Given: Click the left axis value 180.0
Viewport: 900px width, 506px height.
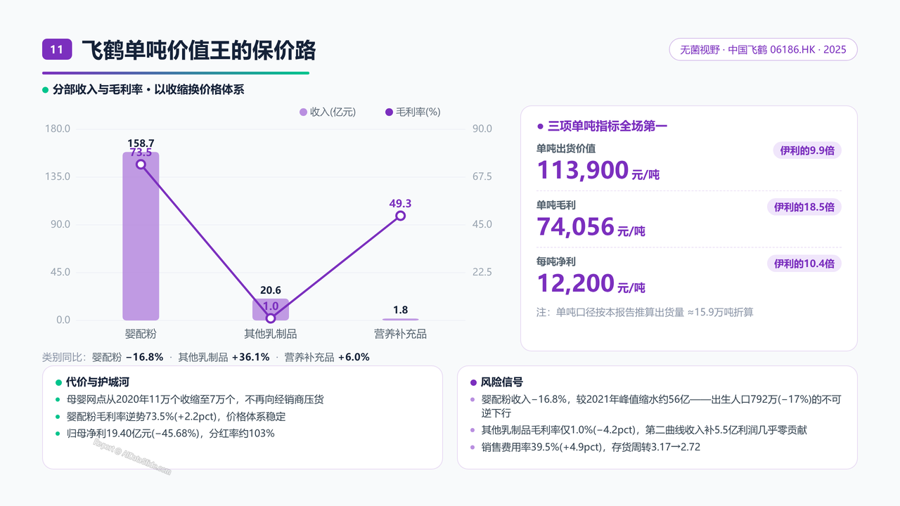Looking at the screenshot, I should tap(58, 129).
